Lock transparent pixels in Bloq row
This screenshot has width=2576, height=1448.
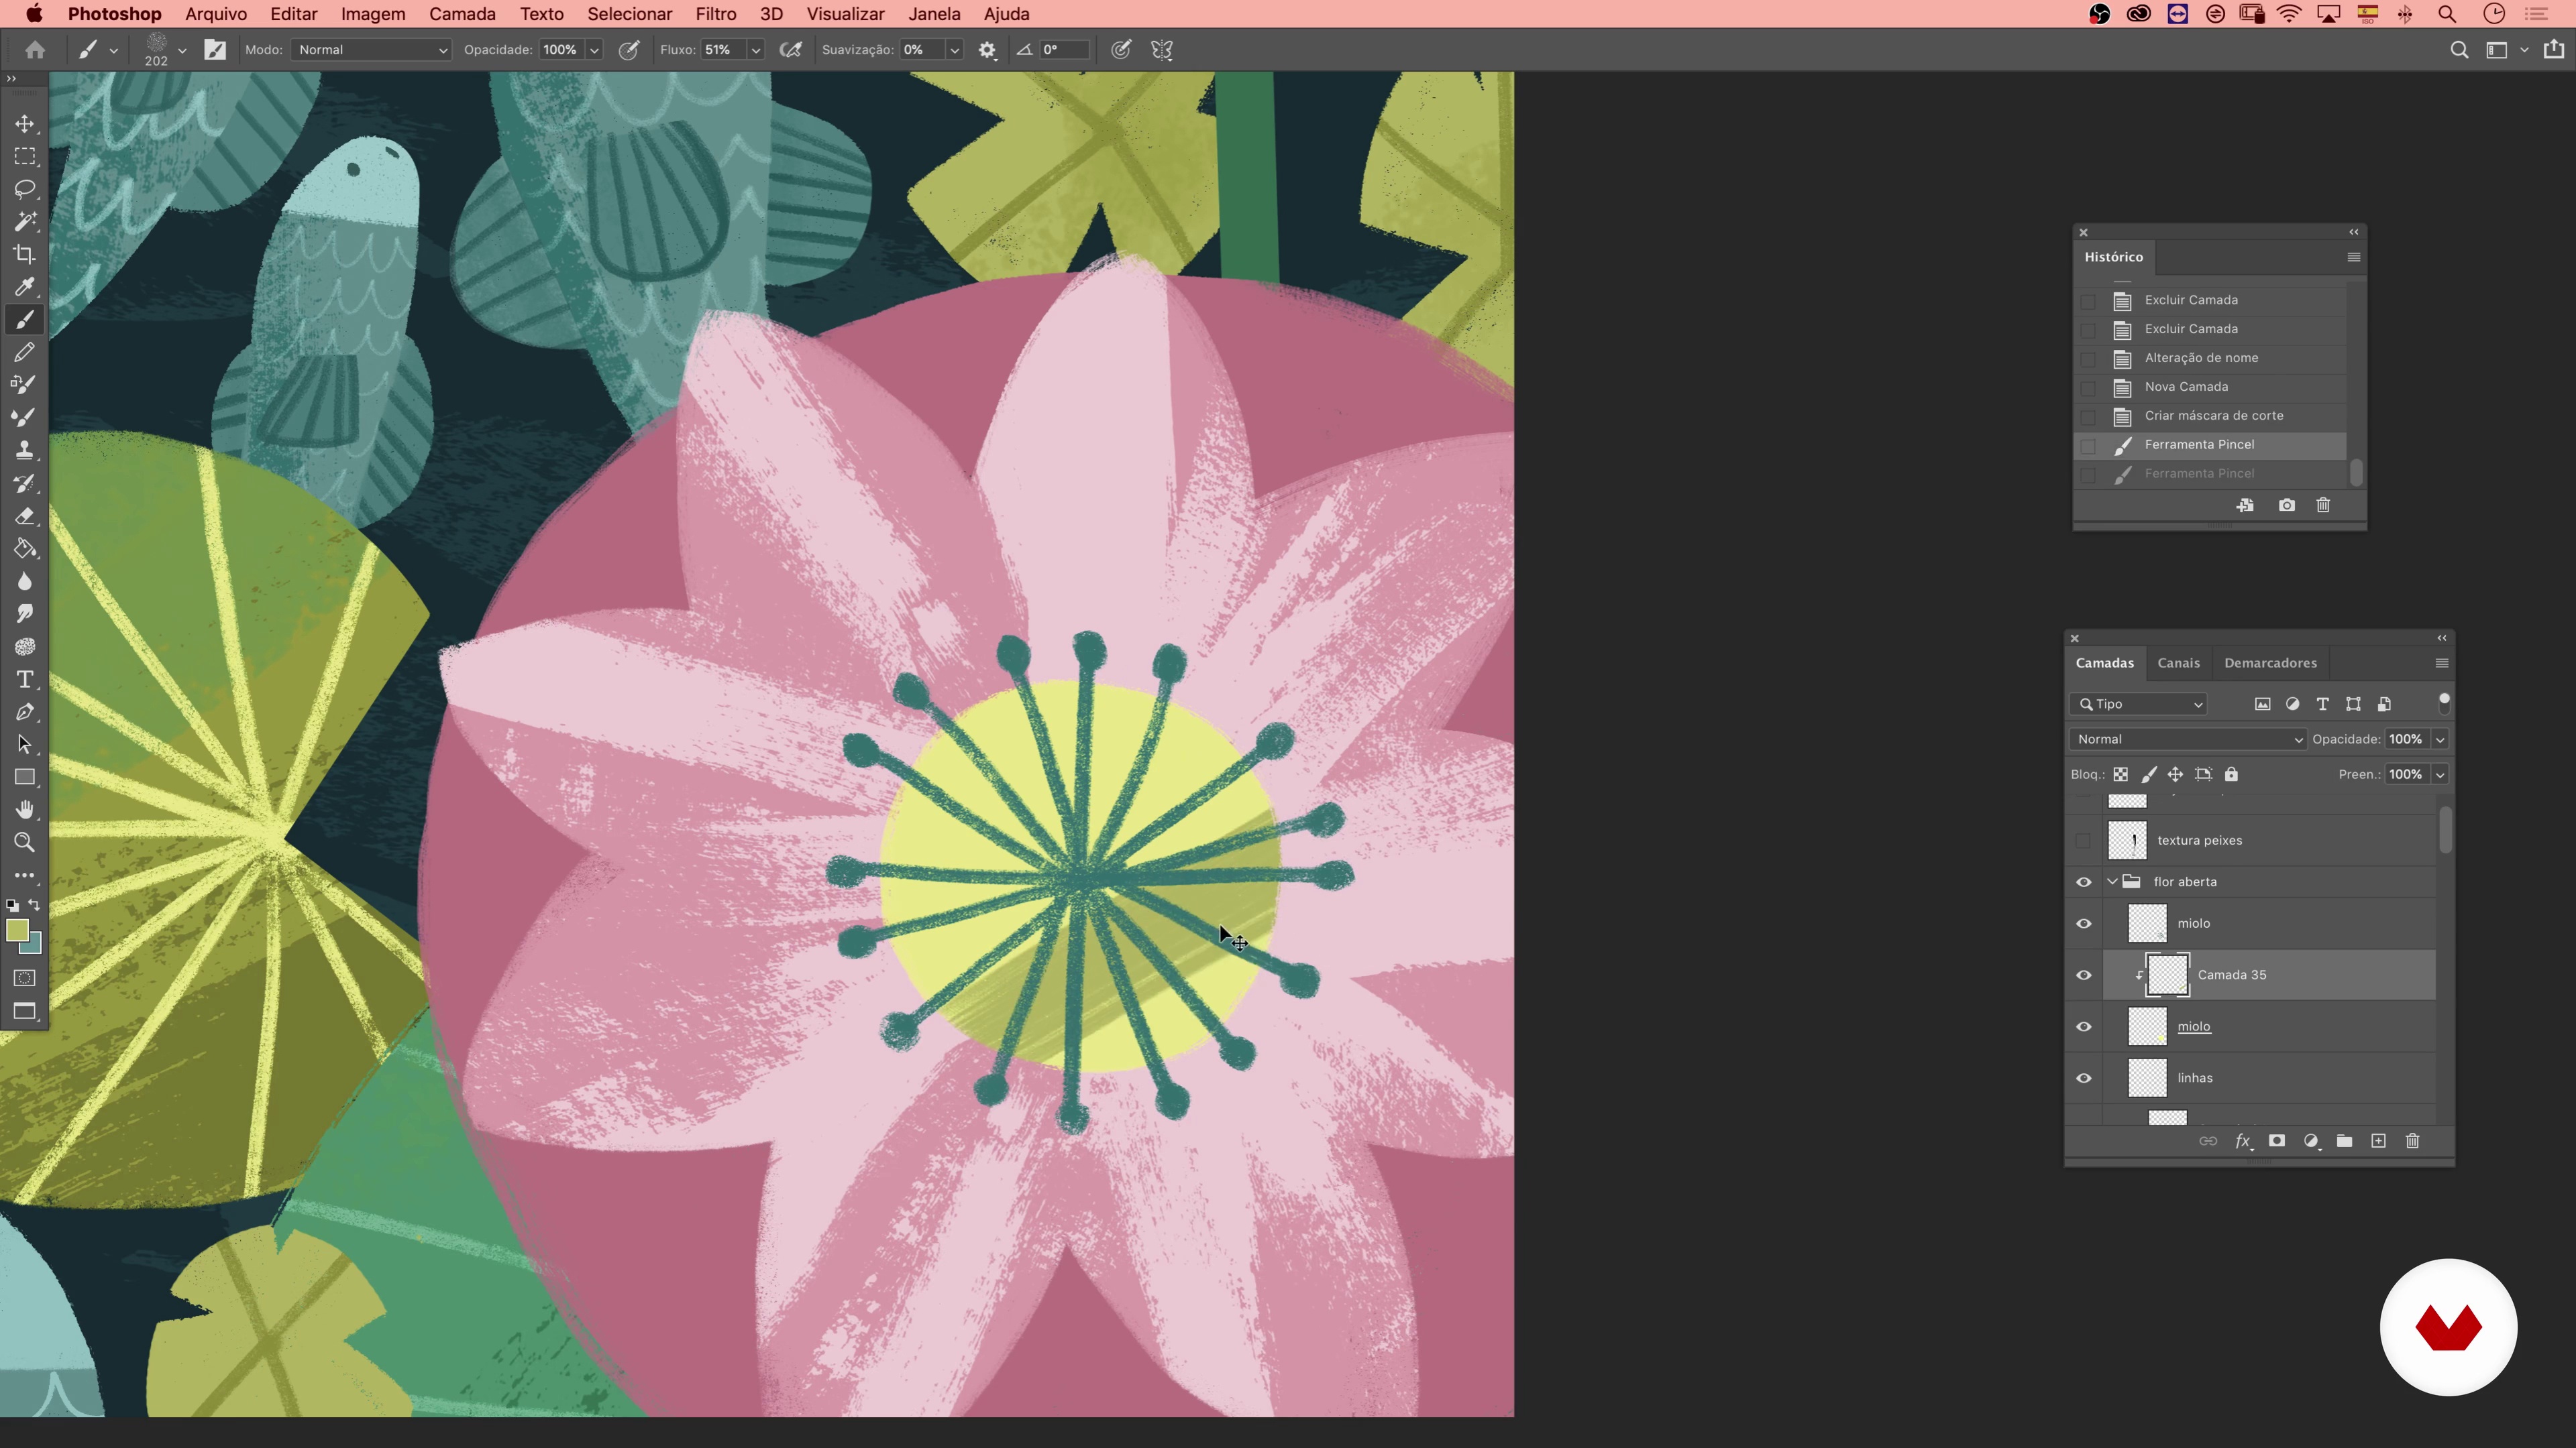point(2120,774)
